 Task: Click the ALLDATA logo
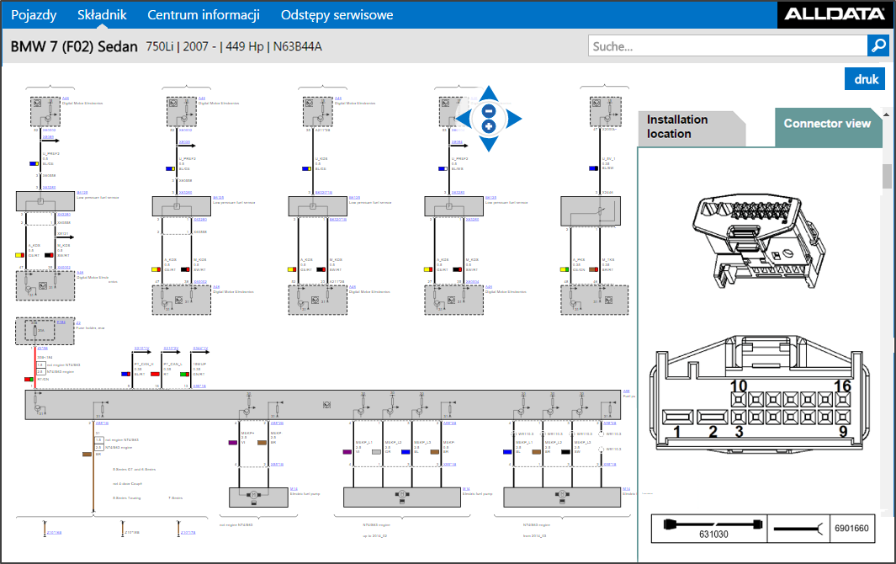(x=835, y=14)
